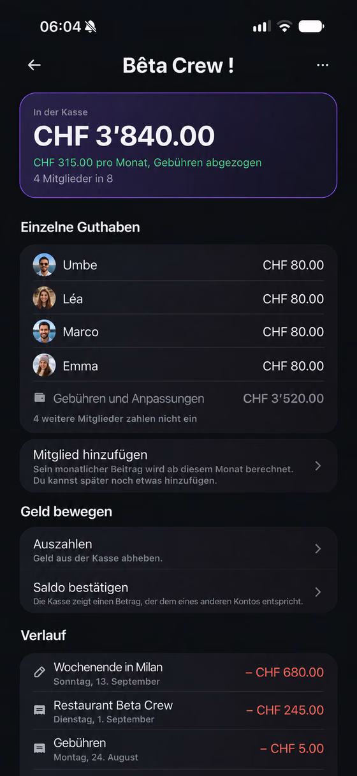Image resolution: width=357 pixels, height=776 pixels.
Task: Select Saldo bestätigen option
Action: [x=178, y=592]
